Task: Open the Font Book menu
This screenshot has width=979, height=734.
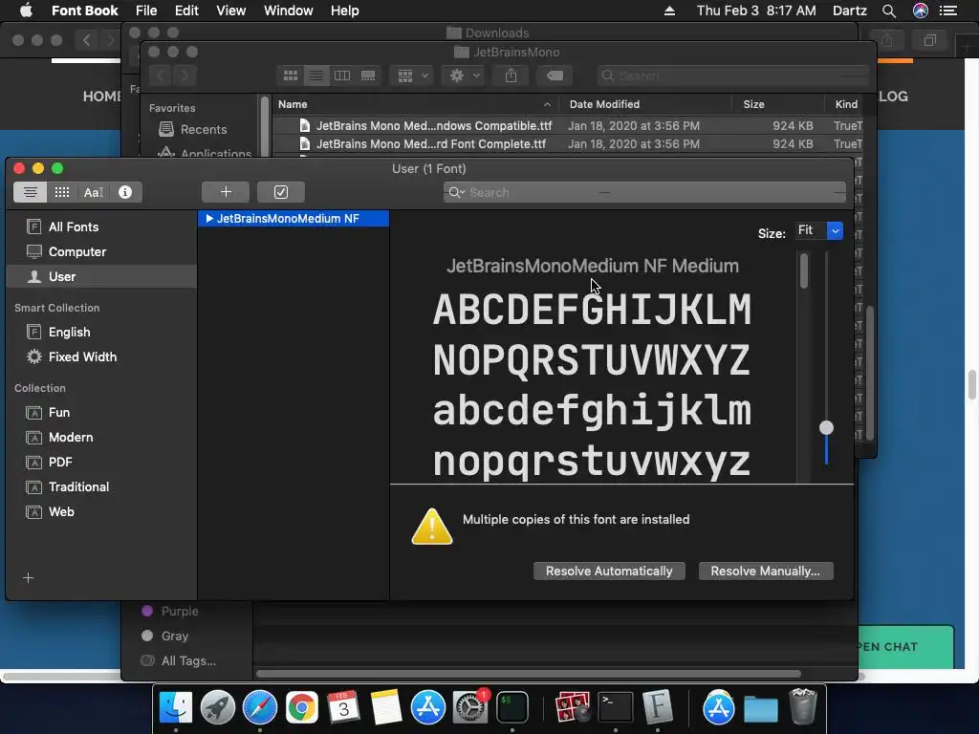Action: click(x=84, y=11)
